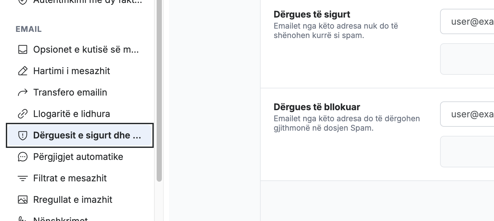The width and height of the screenshot is (494, 221).
Task: Click the filter lines icon for Filtrat e mesazhit
Action: click(22, 178)
